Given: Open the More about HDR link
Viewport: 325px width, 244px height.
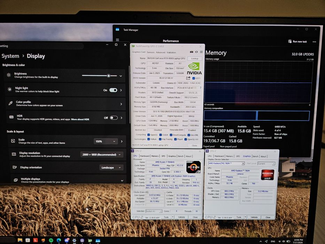Looking at the screenshot, I should coord(80,119).
